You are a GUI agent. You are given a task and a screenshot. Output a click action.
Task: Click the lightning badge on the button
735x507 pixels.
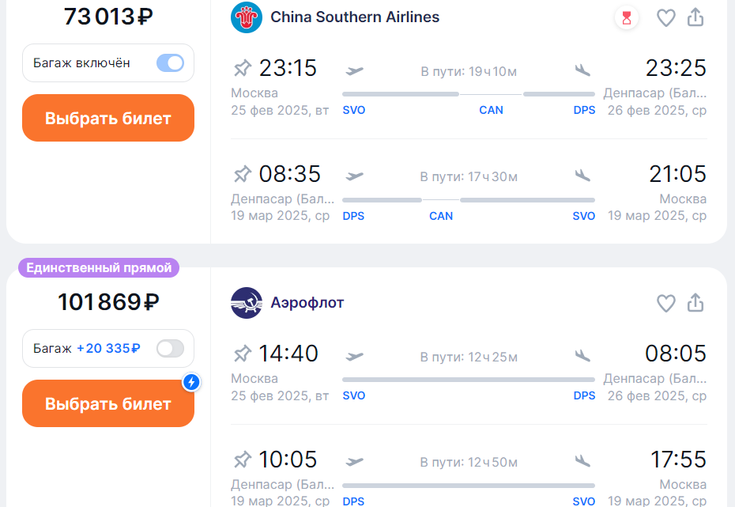coord(191,382)
